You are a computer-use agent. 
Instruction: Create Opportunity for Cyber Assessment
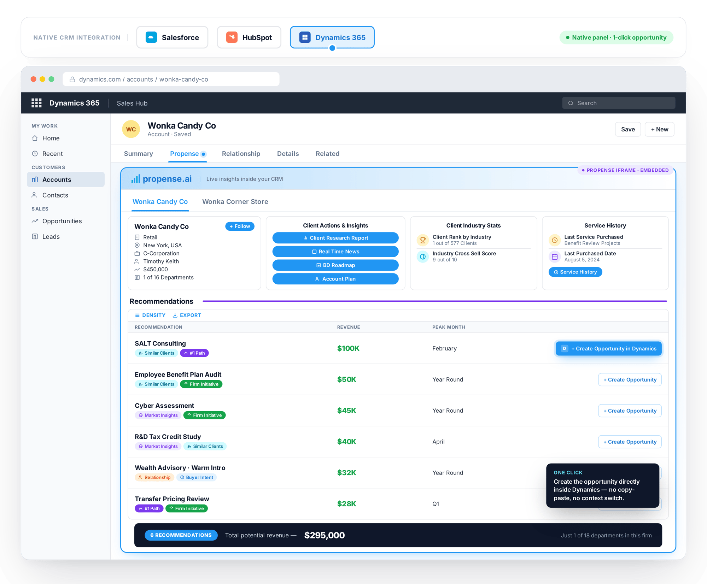tap(630, 411)
